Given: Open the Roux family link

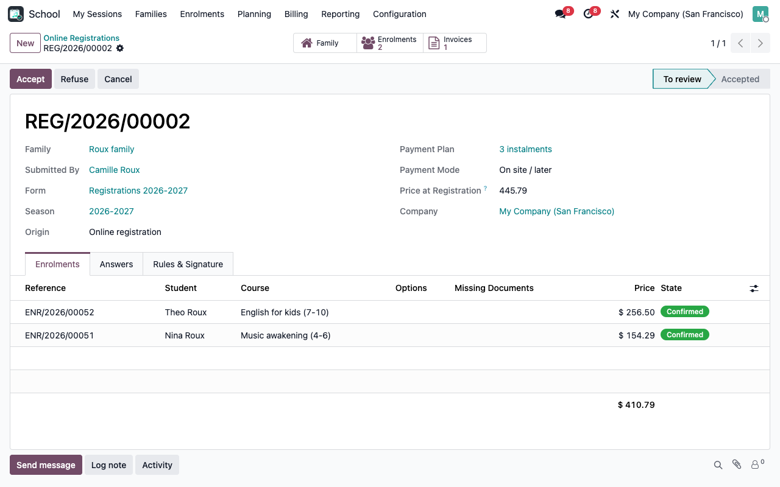Looking at the screenshot, I should (112, 149).
